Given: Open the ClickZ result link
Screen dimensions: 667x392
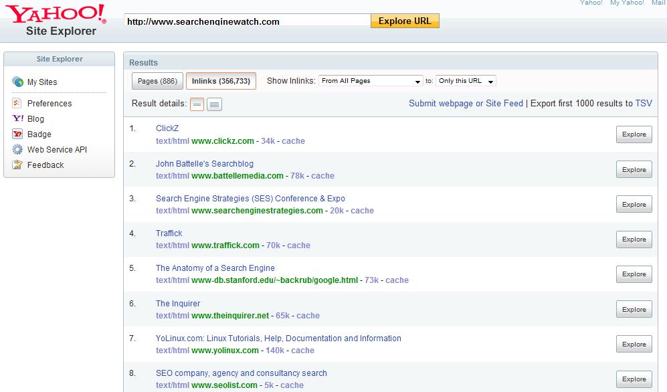Looking at the screenshot, I should pyautogui.click(x=167, y=128).
